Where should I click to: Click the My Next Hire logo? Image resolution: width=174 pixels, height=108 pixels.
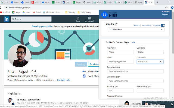click(x=109, y=15)
